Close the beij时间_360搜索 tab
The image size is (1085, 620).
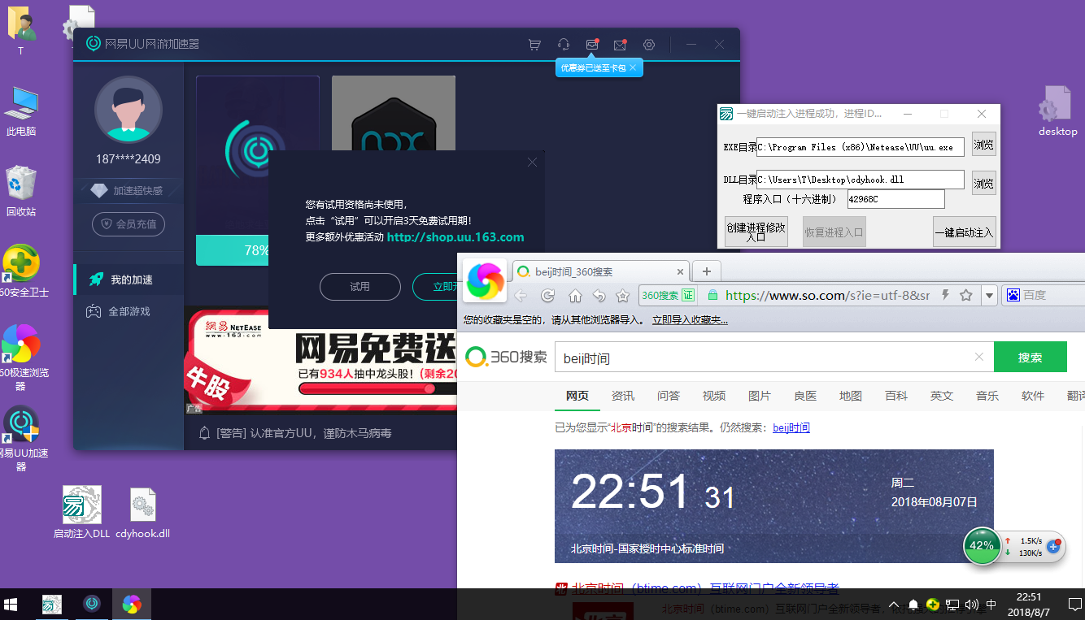pos(680,271)
